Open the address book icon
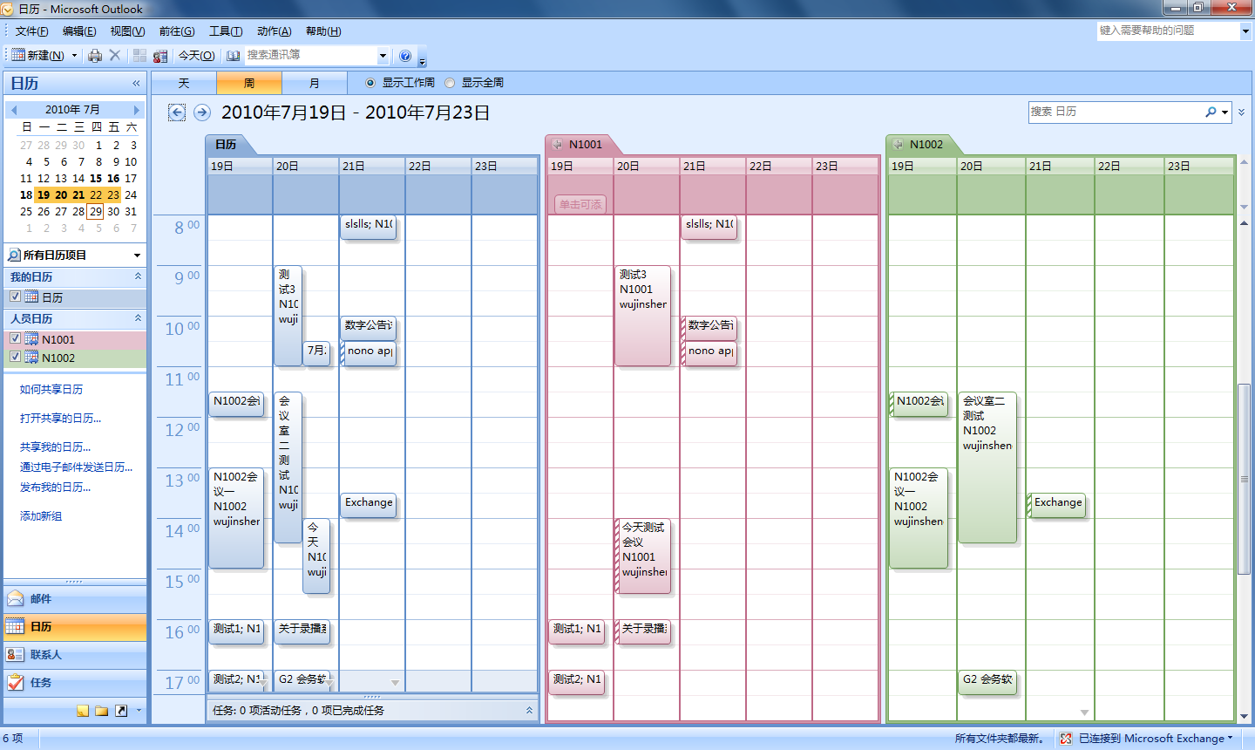 coord(233,56)
